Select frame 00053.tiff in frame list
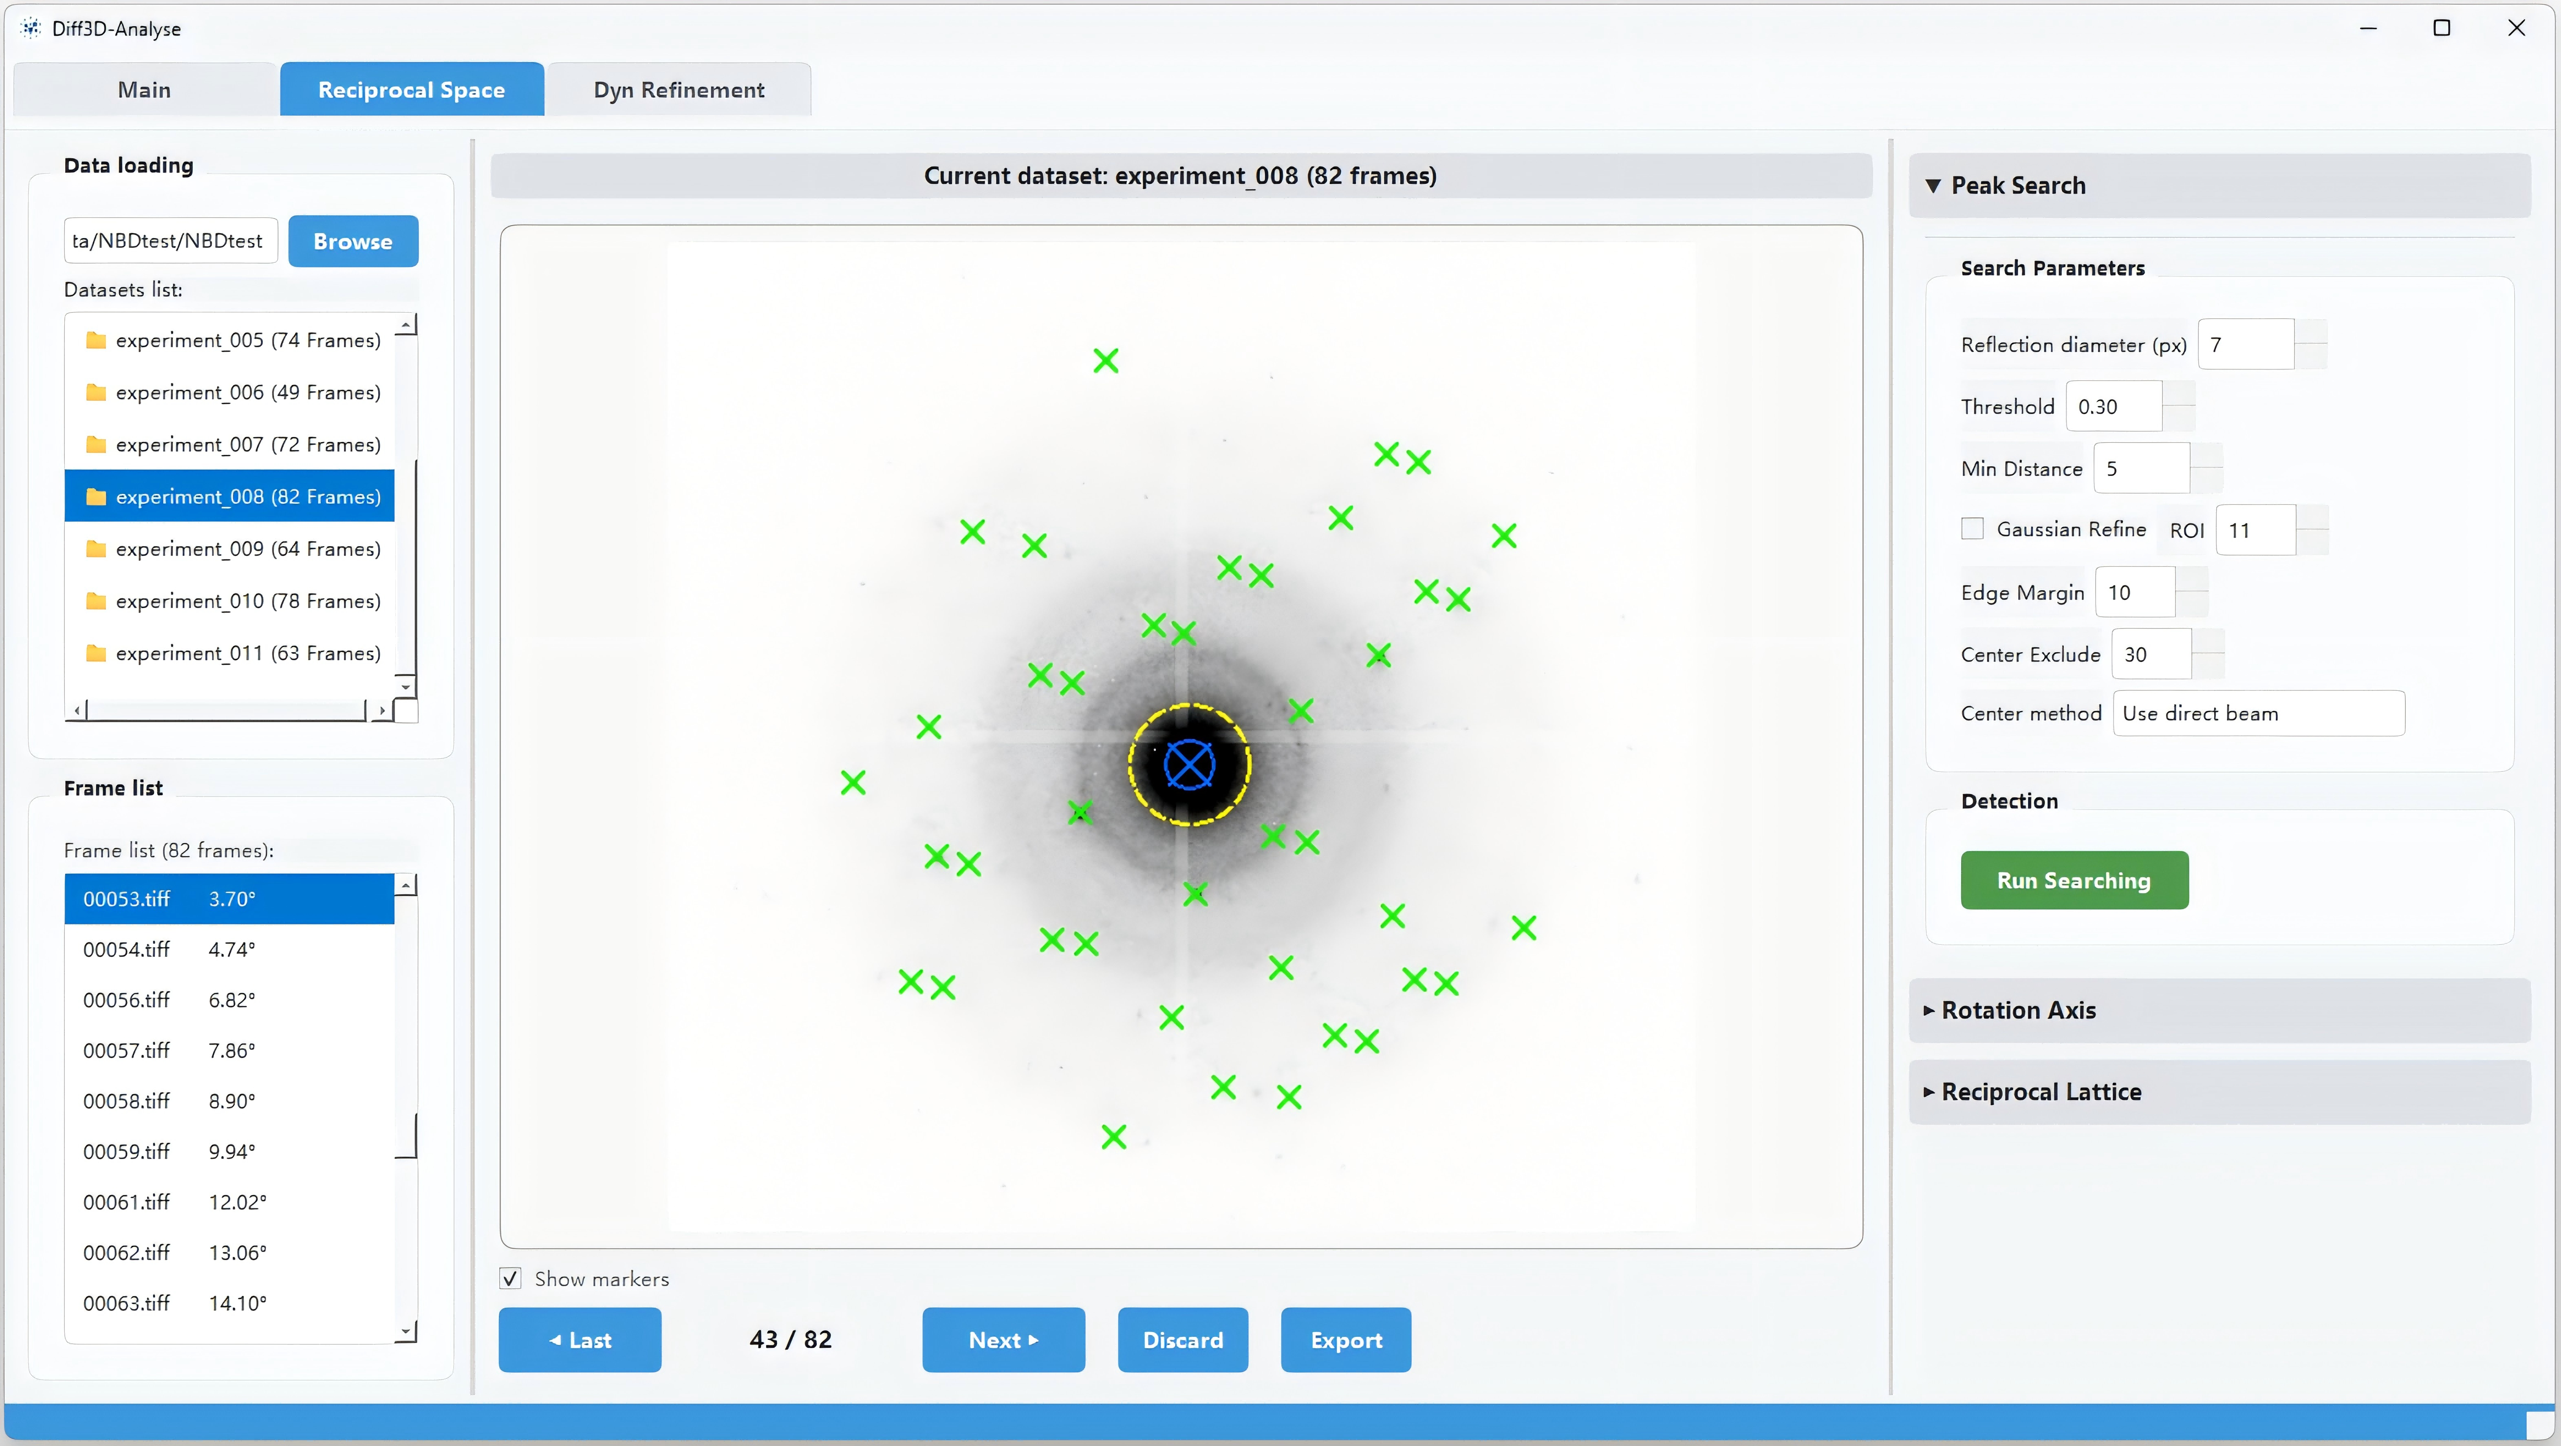 230,899
